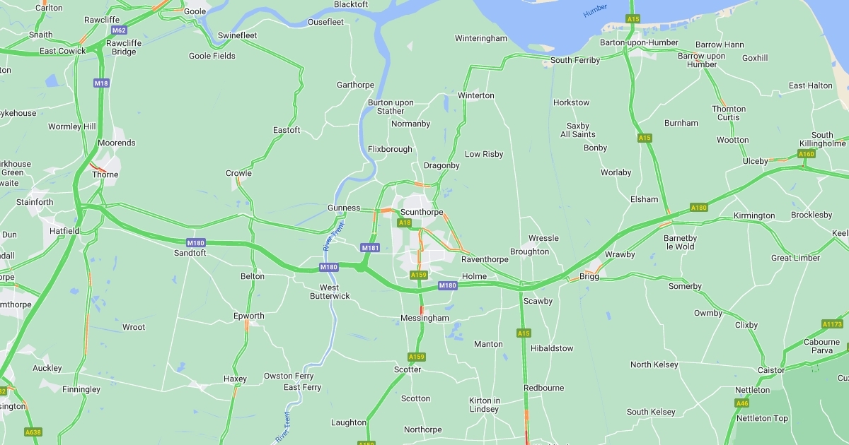Select the Barton-upon-Humber label
This screenshot has height=445, width=849.
click(639, 42)
